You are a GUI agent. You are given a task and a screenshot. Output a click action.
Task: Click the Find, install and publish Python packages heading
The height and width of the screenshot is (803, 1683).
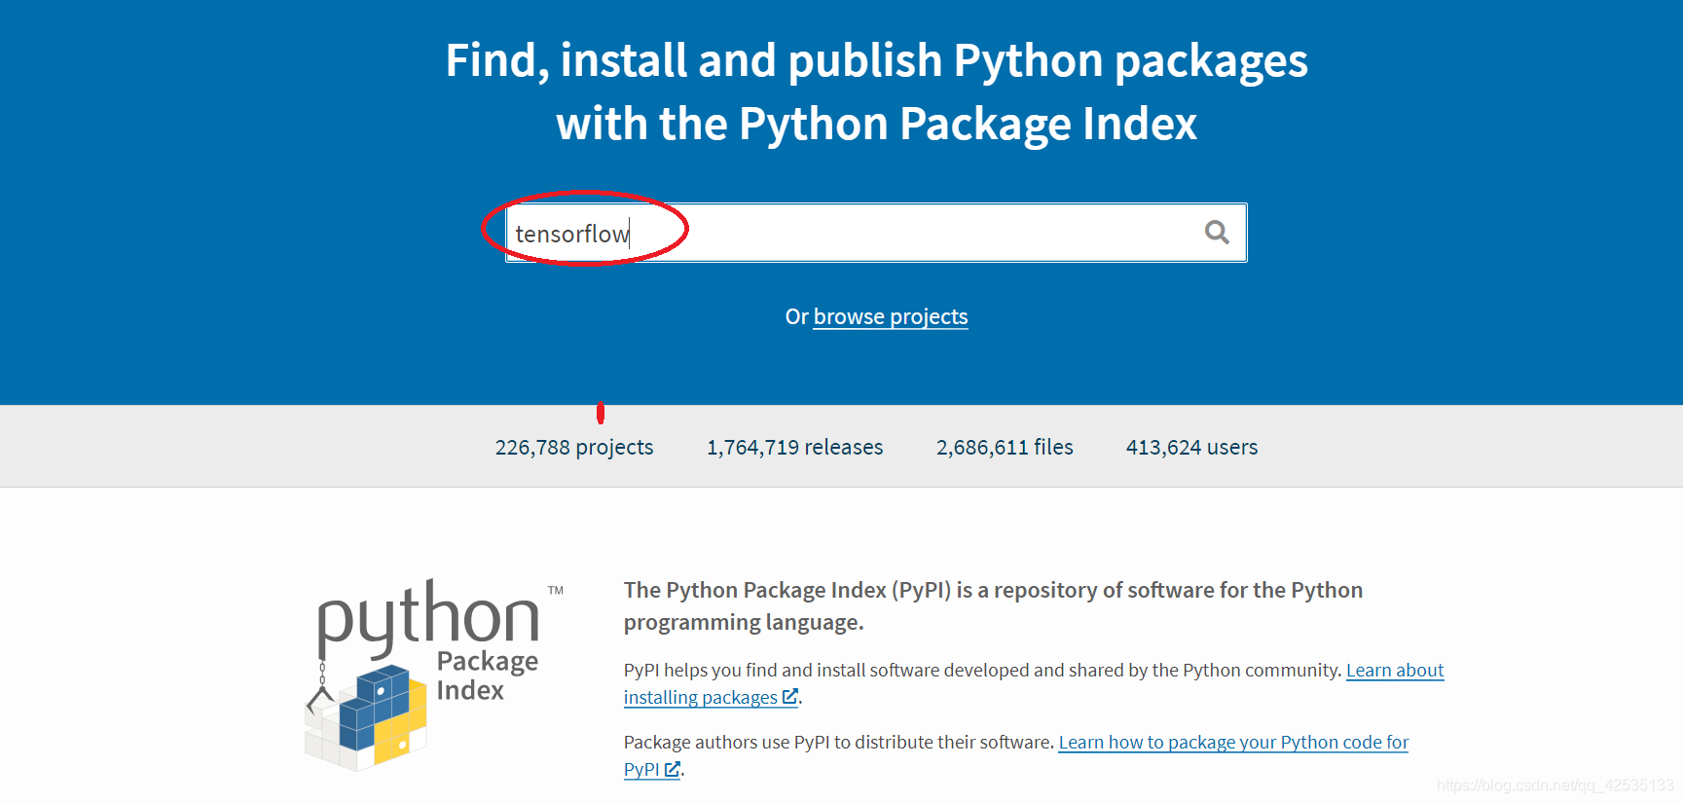(876, 92)
